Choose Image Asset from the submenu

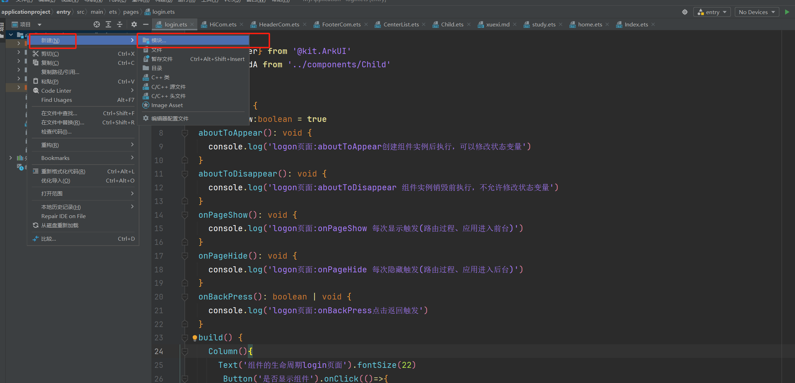(x=167, y=105)
